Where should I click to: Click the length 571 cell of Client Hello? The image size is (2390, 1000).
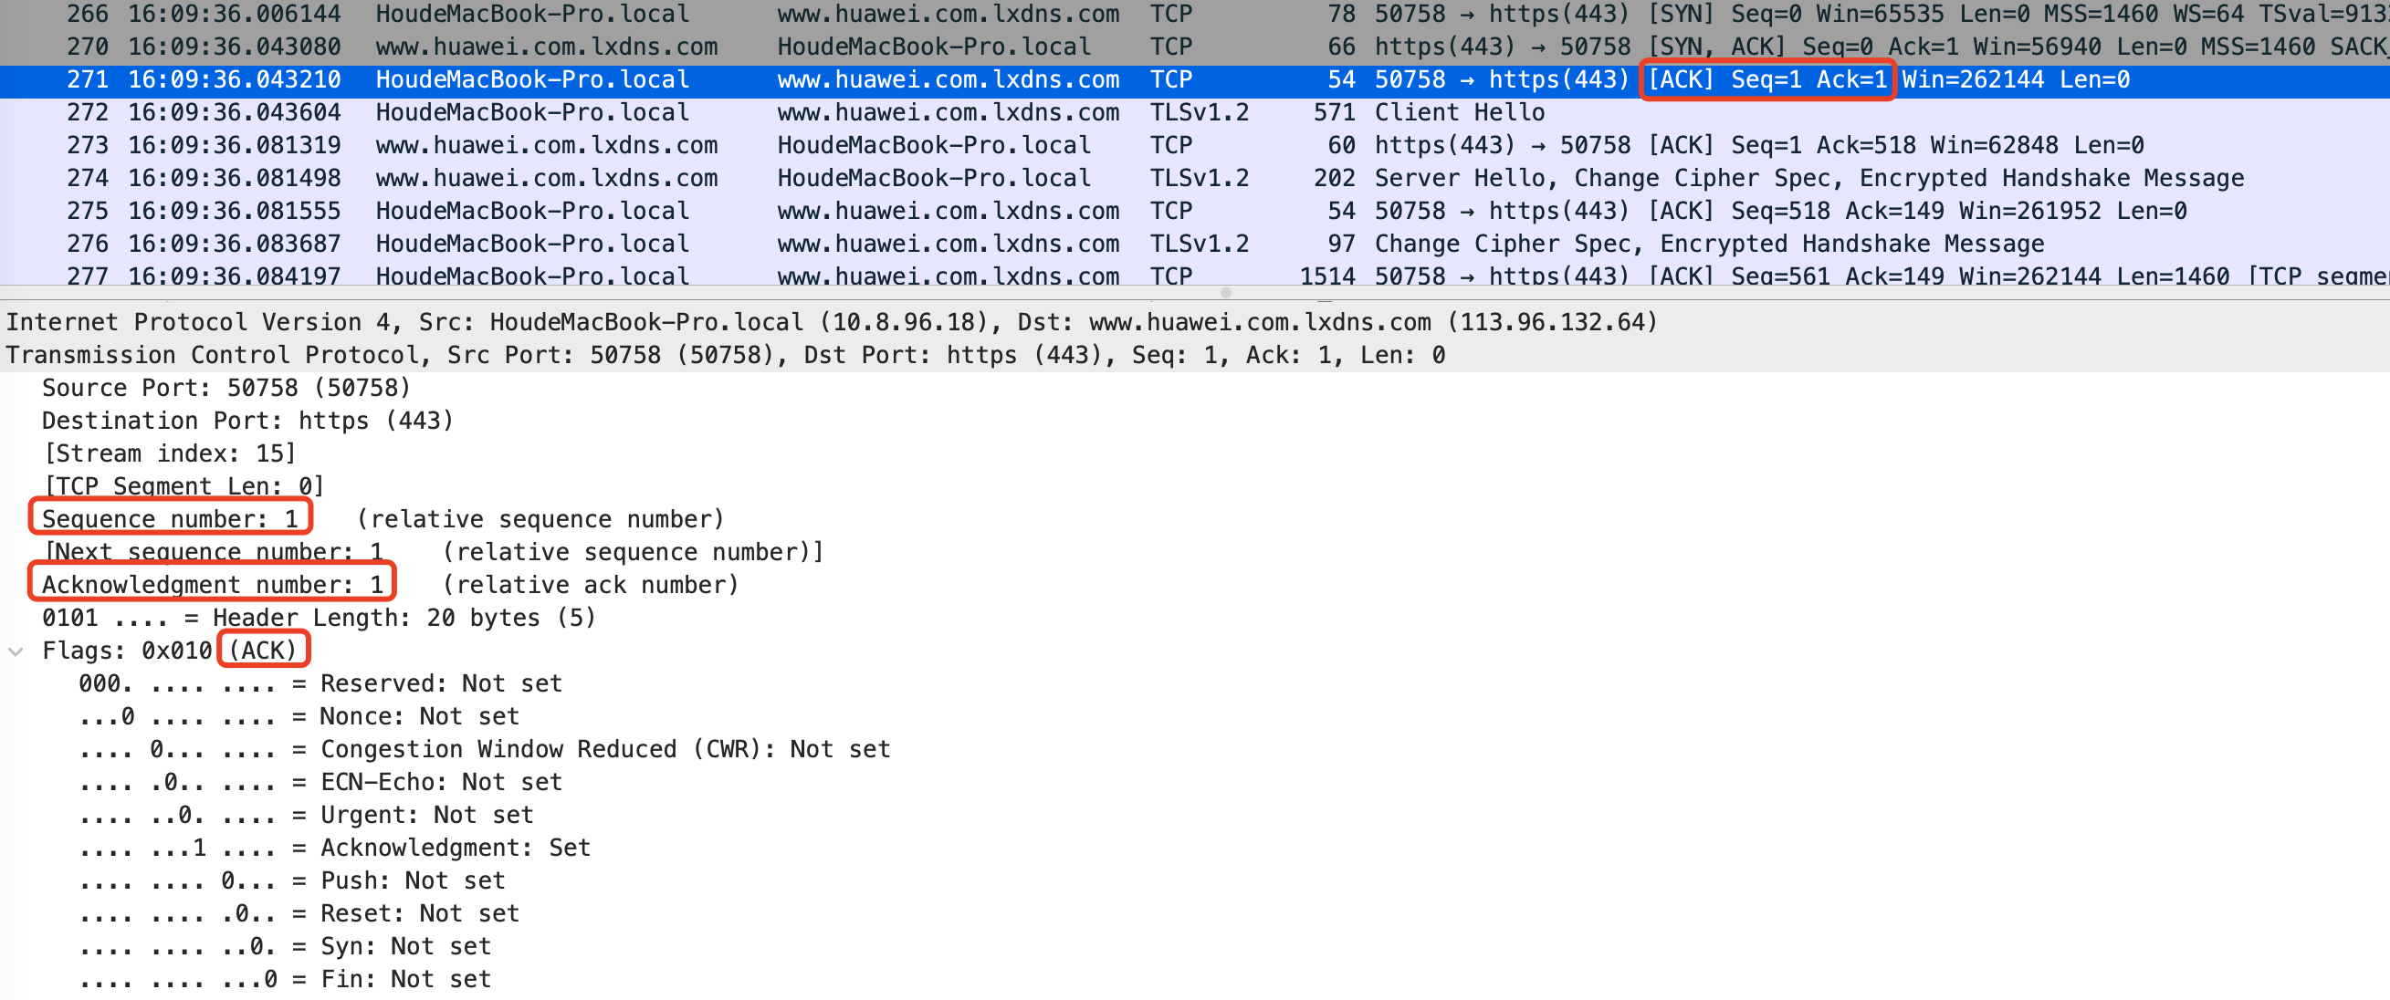(1334, 112)
